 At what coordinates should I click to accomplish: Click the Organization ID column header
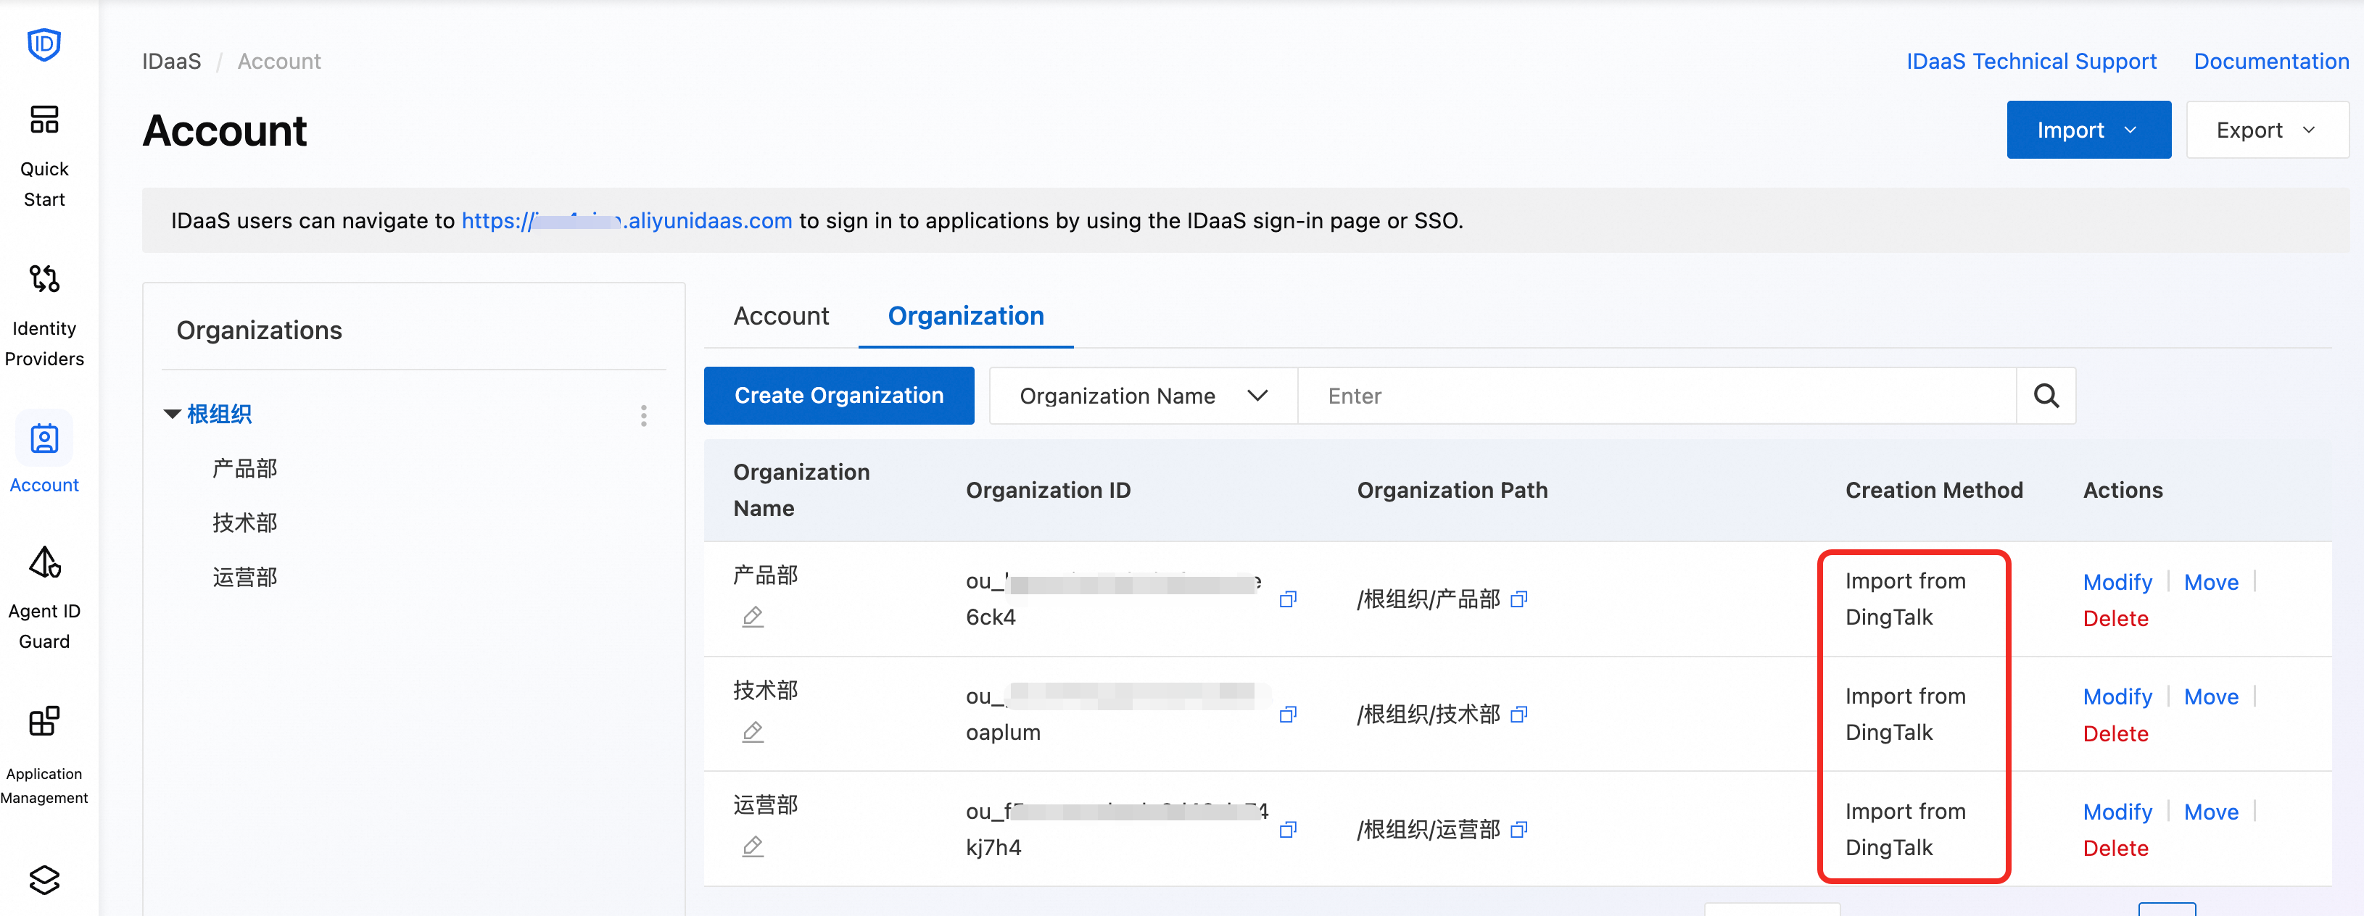1048,491
